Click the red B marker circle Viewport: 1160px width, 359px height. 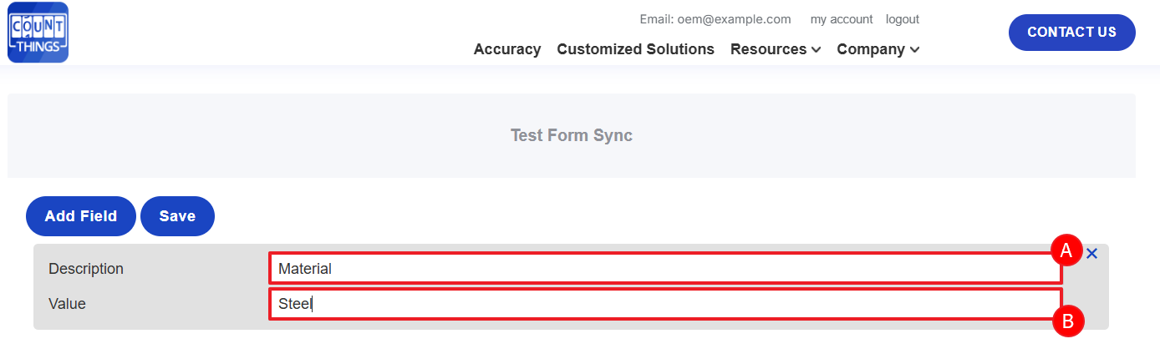(1067, 321)
